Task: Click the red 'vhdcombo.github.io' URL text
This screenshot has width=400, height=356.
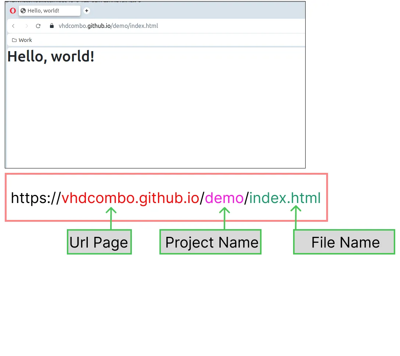Action: [x=130, y=198]
